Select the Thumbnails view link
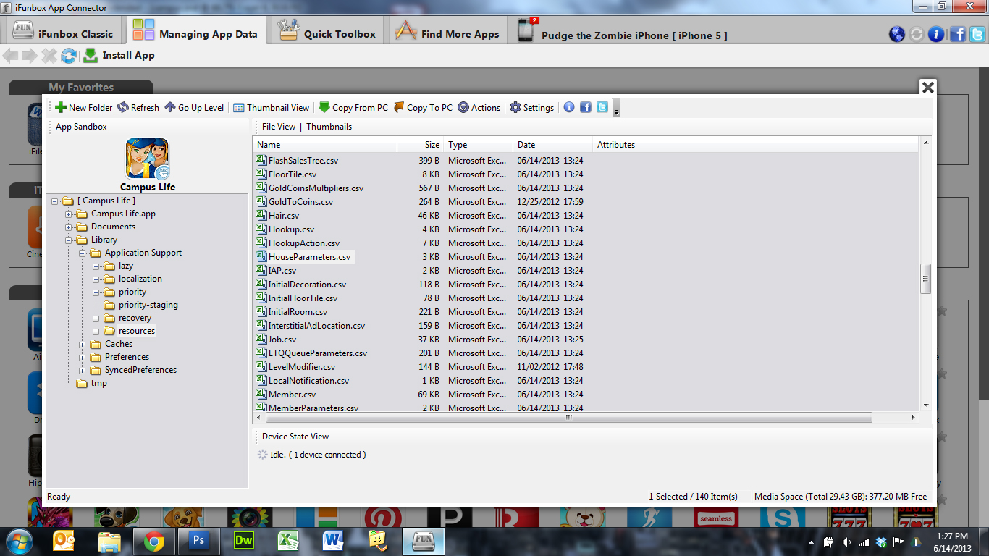This screenshot has height=556, width=989. tap(329, 127)
